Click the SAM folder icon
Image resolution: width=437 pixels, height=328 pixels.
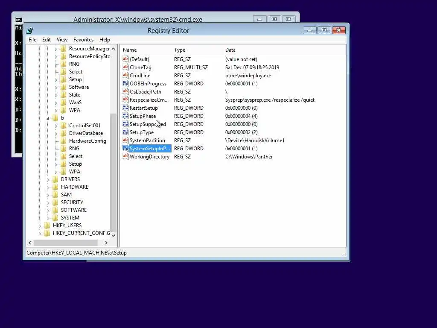pyautogui.click(x=55, y=195)
